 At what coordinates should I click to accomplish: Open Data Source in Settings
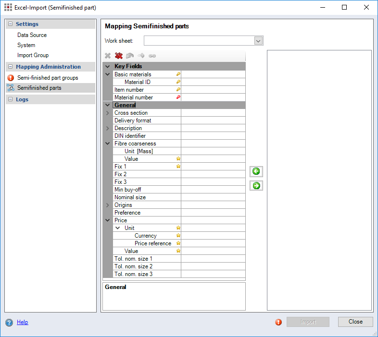pyautogui.click(x=32, y=35)
